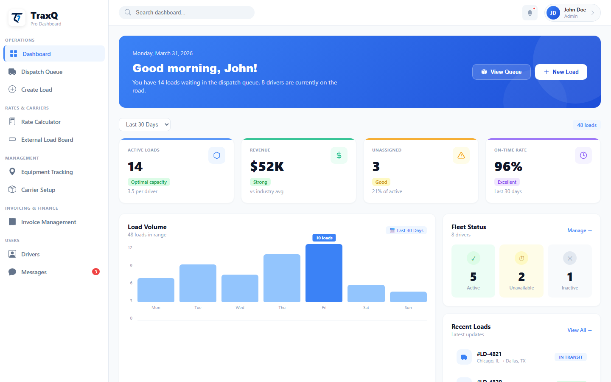This screenshot has height=382, width=611.
Task: Click the warning triangle on Unassigned card
Action: [x=461, y=155]
